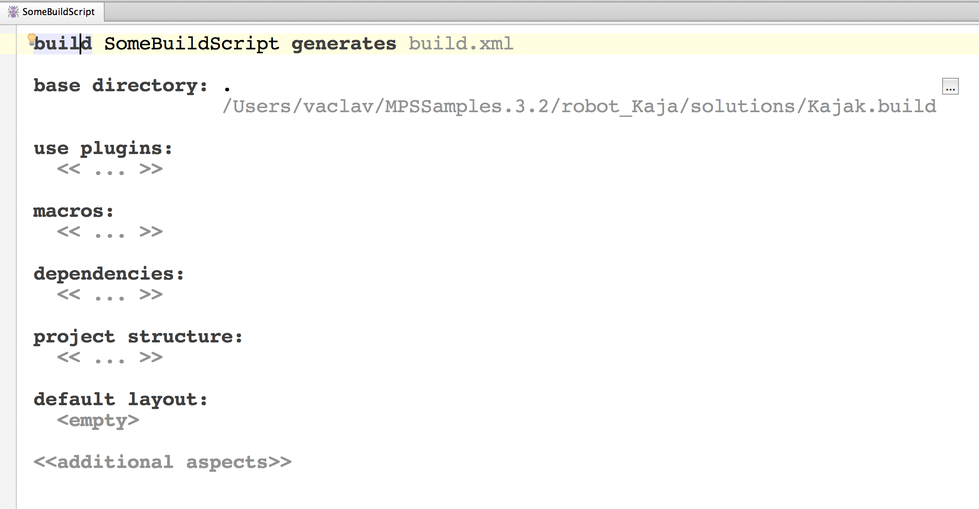979x509 pixels.
Task: Click the empty default layout placeholder
Action: point(98,420)
